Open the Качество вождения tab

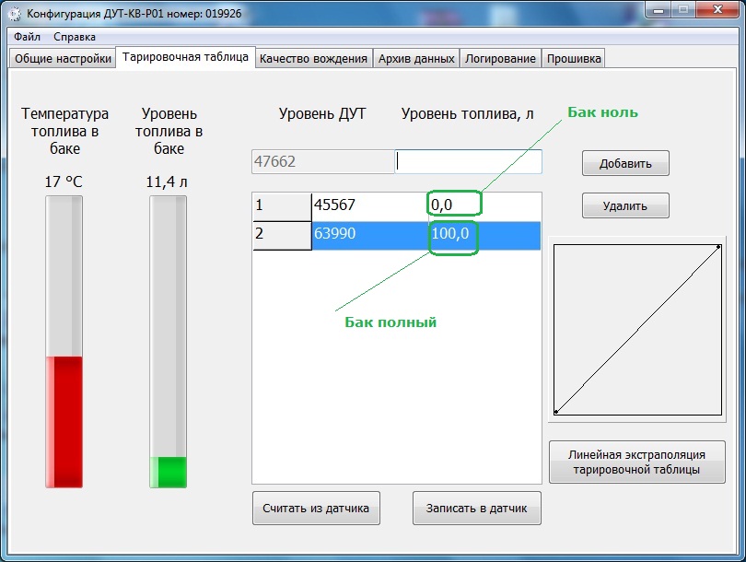coord(314,58)
